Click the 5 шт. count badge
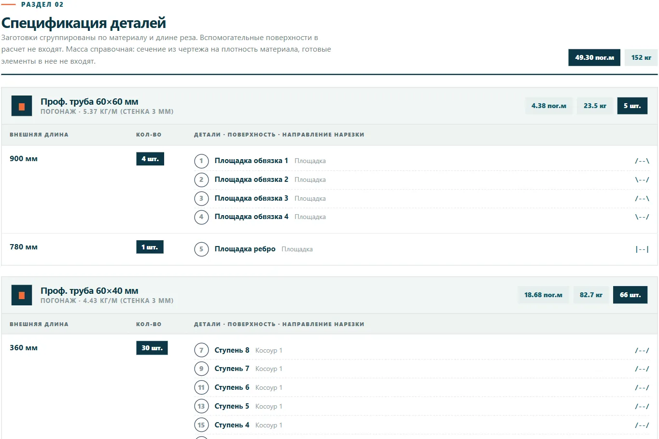659x439 pixels. coord(632,106)
